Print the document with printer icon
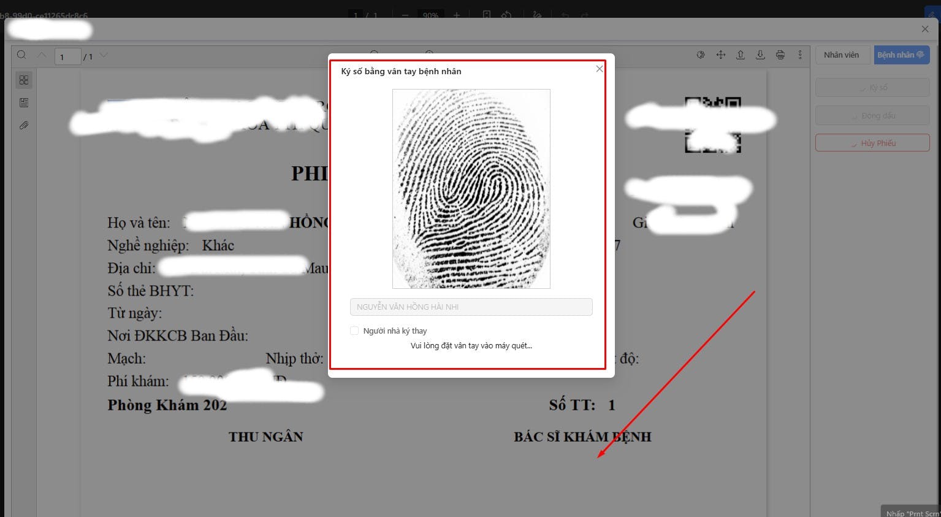The width and height of the screenshot is (941, 517). pos(780,55)
